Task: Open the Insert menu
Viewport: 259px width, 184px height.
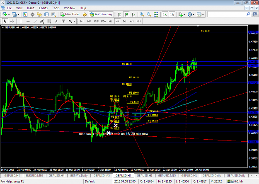Action: (x=31, y=8)
